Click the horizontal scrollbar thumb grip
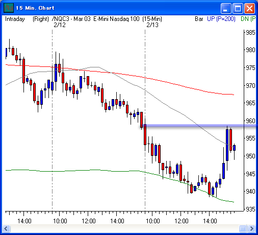The width and height of the screenshot is (258, 235). click(x=243, y=228)
